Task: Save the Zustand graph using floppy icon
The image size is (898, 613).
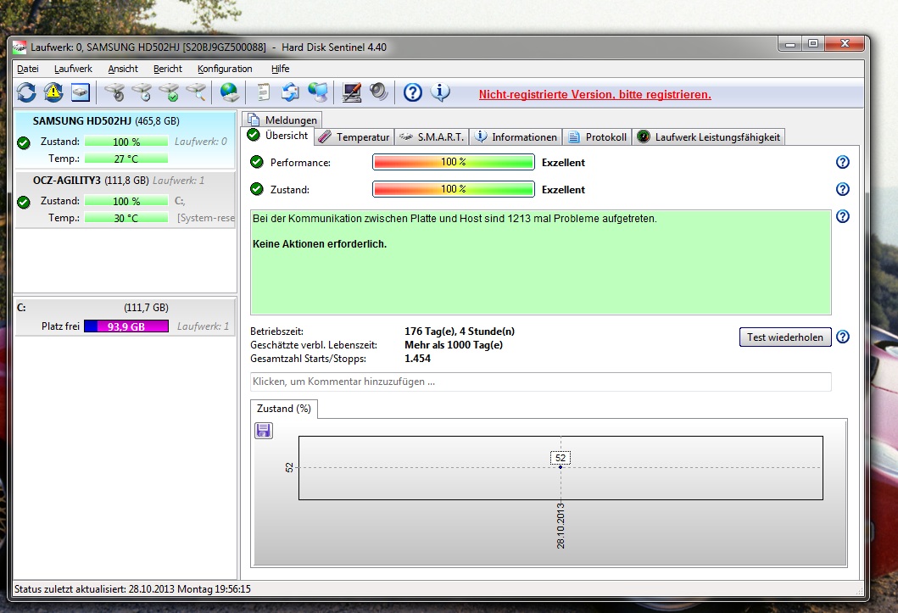Action: (x=264, y=431)
